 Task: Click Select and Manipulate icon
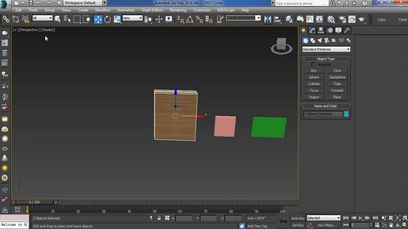(159, 19)
